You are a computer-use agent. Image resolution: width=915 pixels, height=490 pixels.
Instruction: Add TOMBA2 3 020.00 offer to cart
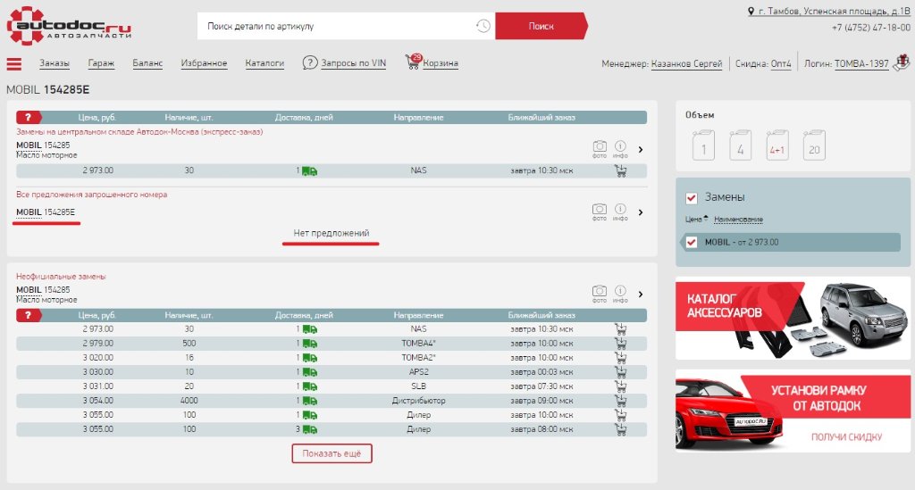[620, 358]
